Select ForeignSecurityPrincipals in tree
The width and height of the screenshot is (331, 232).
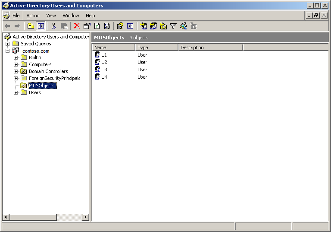point(55,78)
